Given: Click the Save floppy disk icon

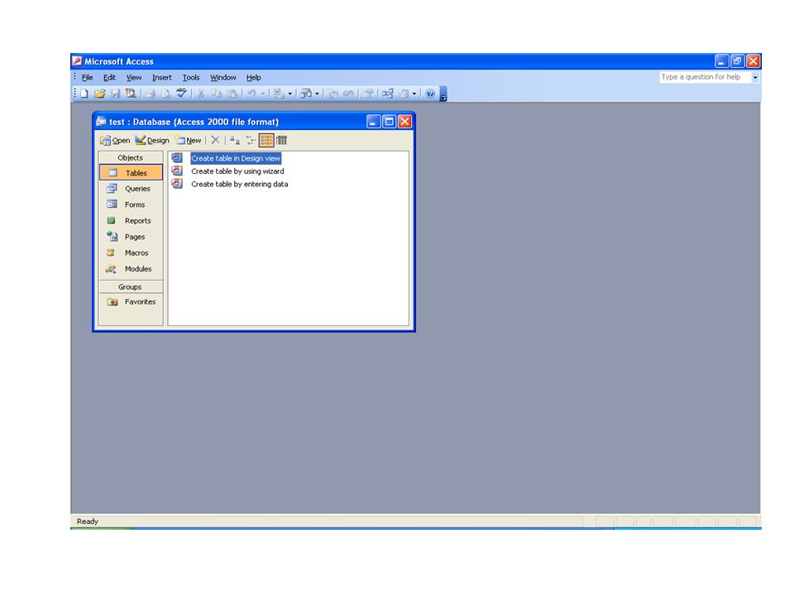Looking at the screenshot, I should (x=116, y=94).
